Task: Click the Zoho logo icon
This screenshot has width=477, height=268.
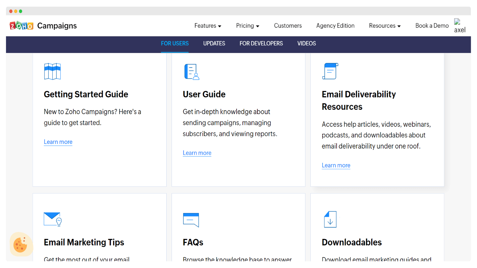Action: click(22, 25)
